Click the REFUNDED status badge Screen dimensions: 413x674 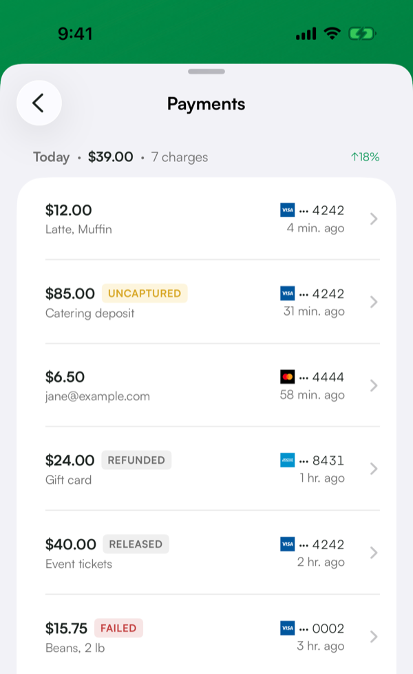click(136, 460)
